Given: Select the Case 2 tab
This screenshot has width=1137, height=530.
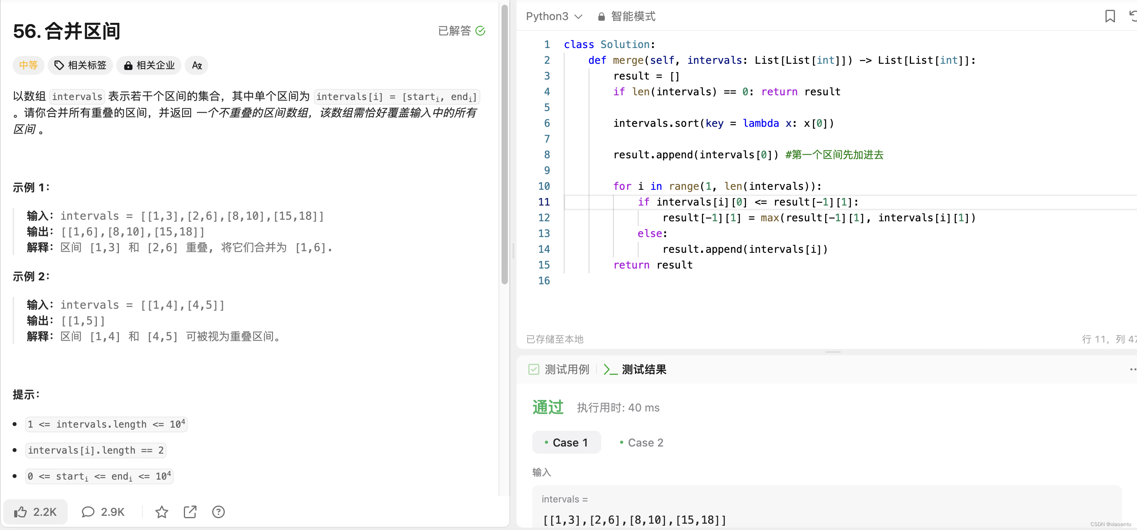Looking at the screenshot, I should 641,442.
